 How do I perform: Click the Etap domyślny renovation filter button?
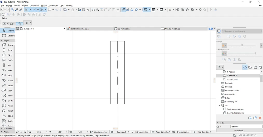pos(202,132)
